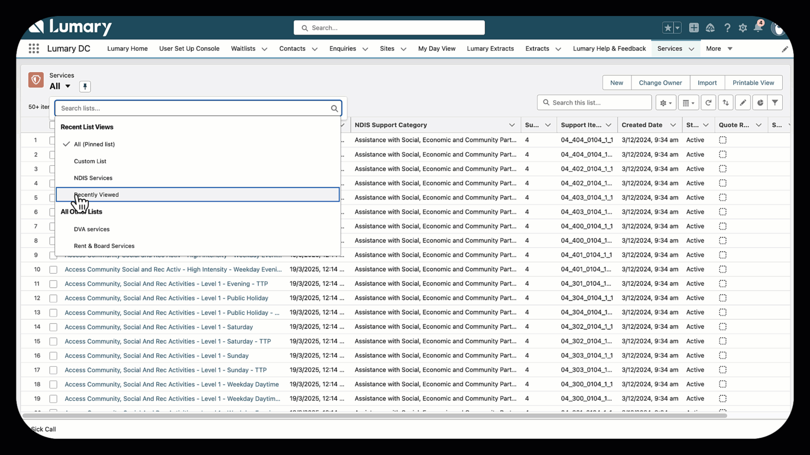Pin the current list view
810x455 pixels.
(x=85, y=86)
